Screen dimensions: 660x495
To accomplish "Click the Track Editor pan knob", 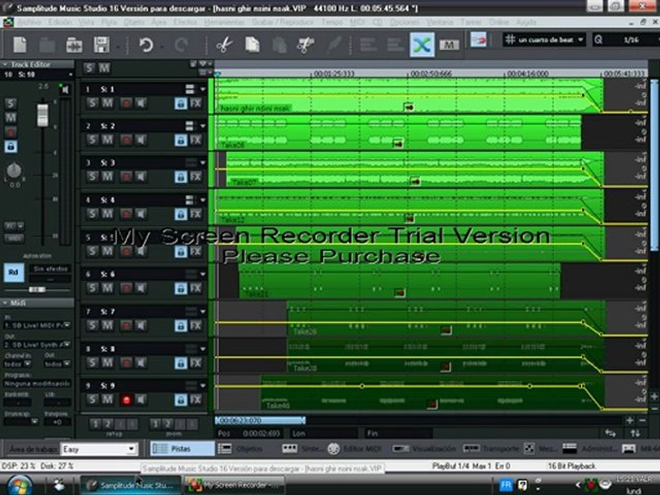I will coord(14,170).
